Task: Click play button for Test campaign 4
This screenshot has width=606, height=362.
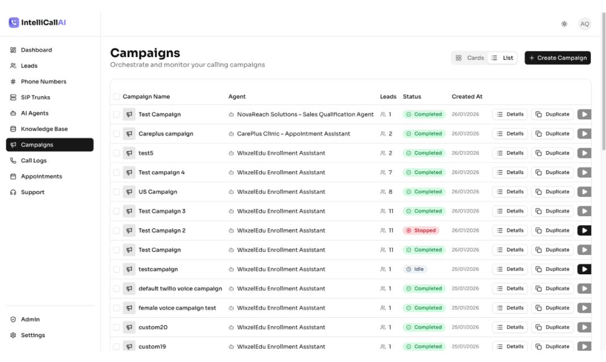Action: pos(584,173)
